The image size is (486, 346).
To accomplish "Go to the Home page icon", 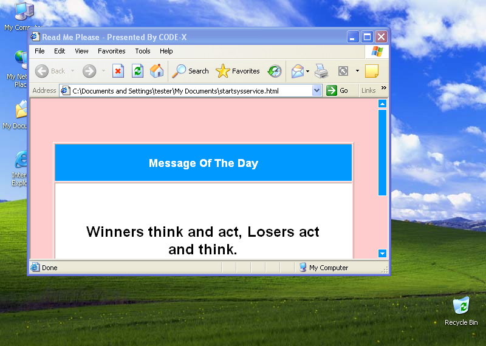I will click(157, 71).
